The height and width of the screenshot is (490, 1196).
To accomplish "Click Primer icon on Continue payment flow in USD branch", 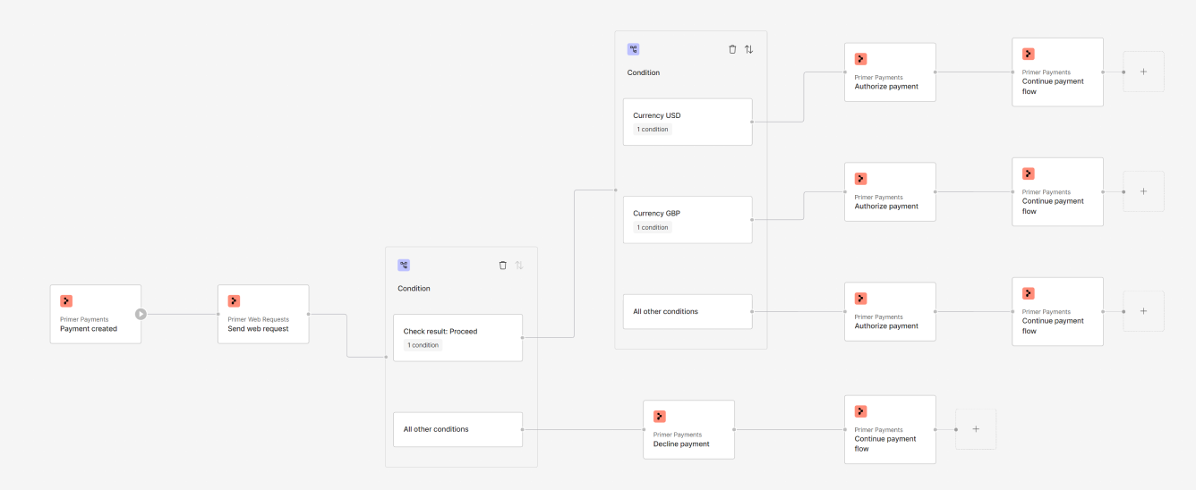I will click(x=1029, y=54).
